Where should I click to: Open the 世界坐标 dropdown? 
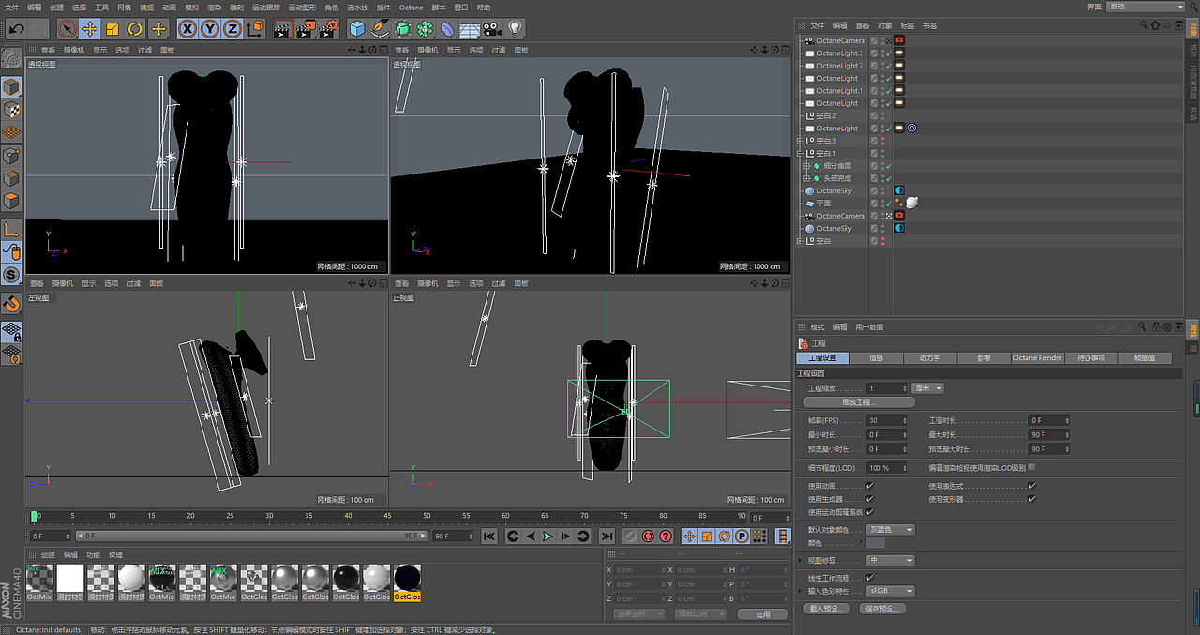pyautogui.click(x=640, y=614)
